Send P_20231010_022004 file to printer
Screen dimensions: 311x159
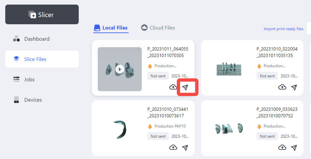[x=294, y=87]
